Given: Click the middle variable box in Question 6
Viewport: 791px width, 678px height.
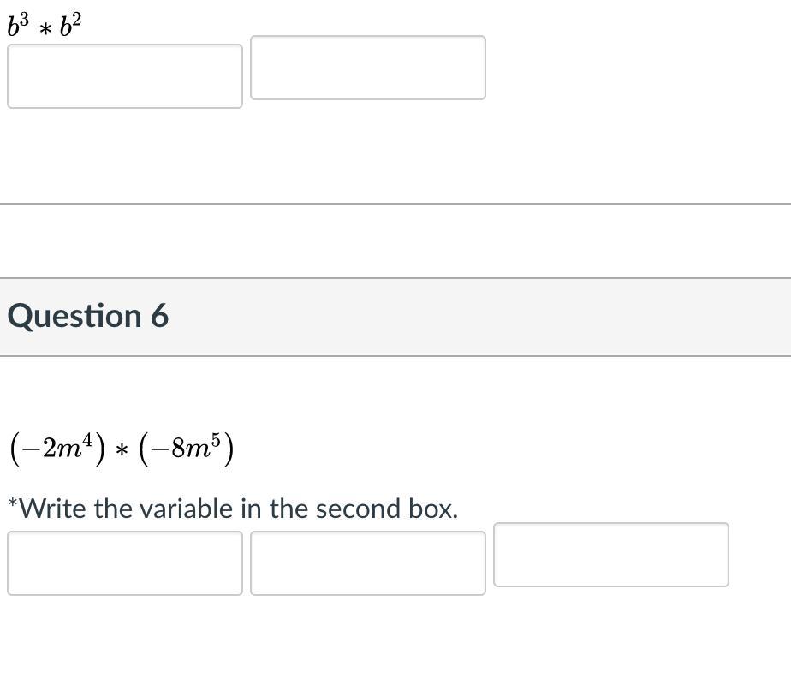Looking at the screenshot, I should 367,562.
